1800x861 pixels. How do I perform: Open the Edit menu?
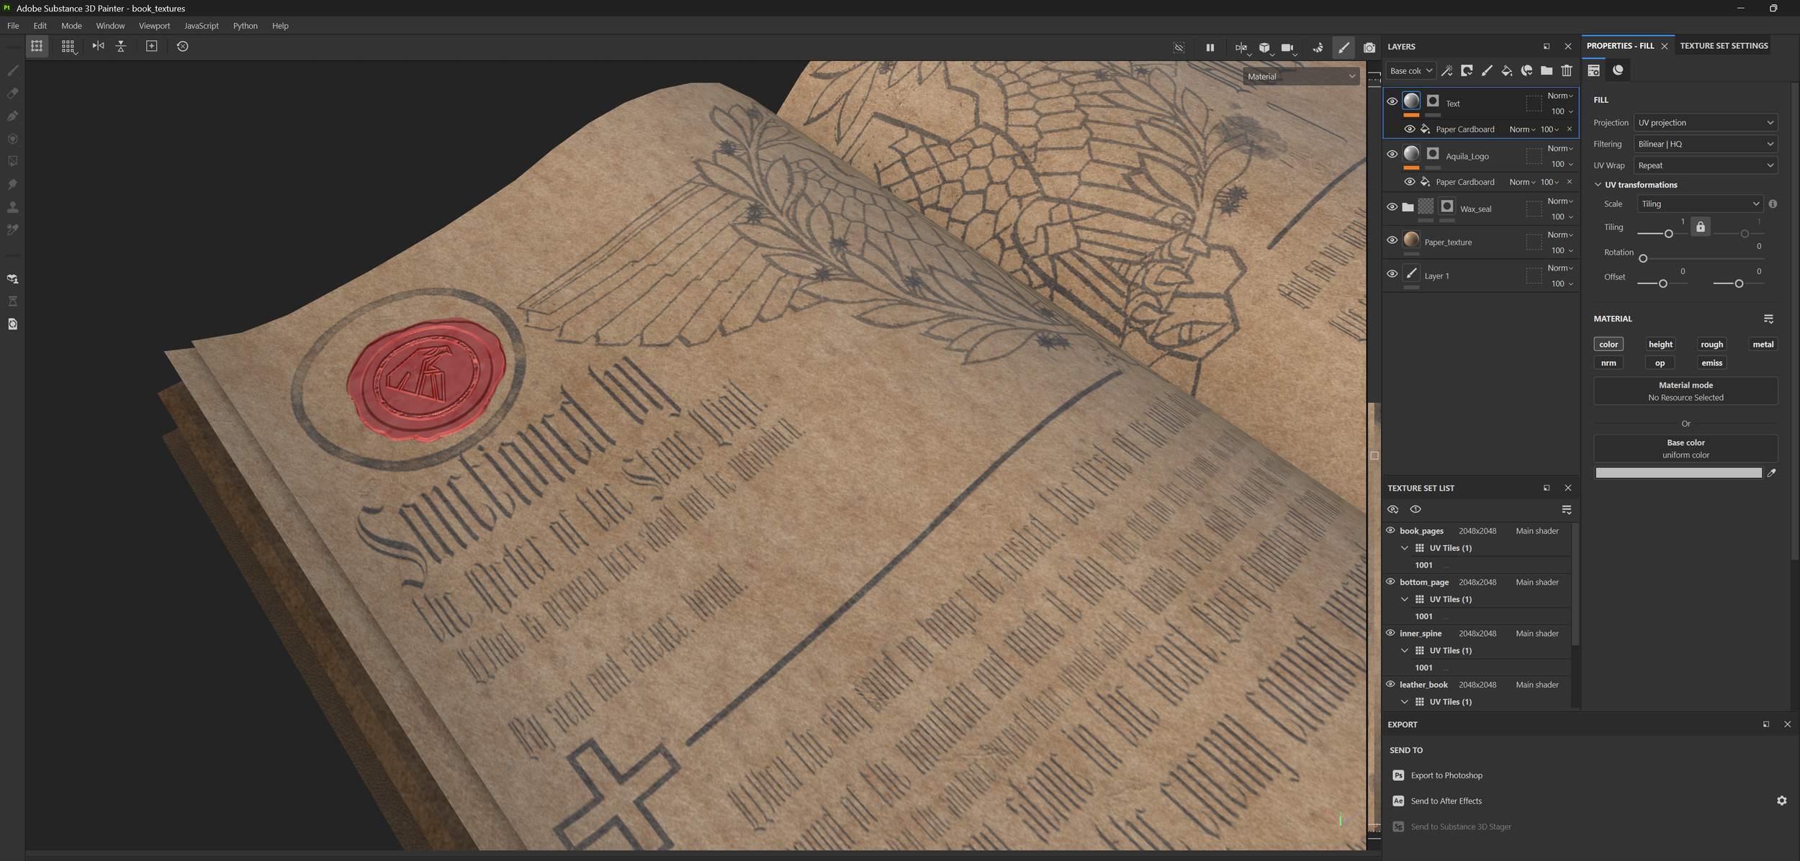pyautogui.click(x=40, y=26)
